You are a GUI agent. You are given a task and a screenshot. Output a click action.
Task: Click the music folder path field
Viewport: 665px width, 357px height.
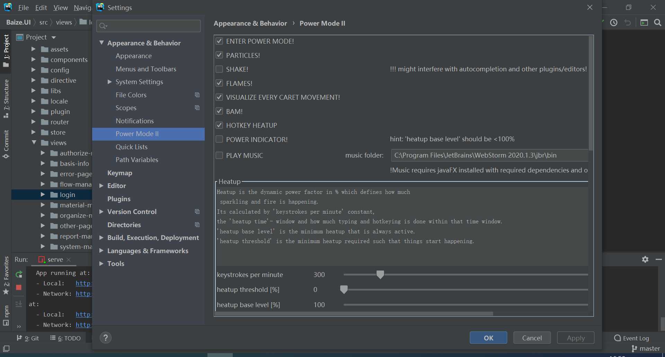pyautogui.click(x=489, y=155)
